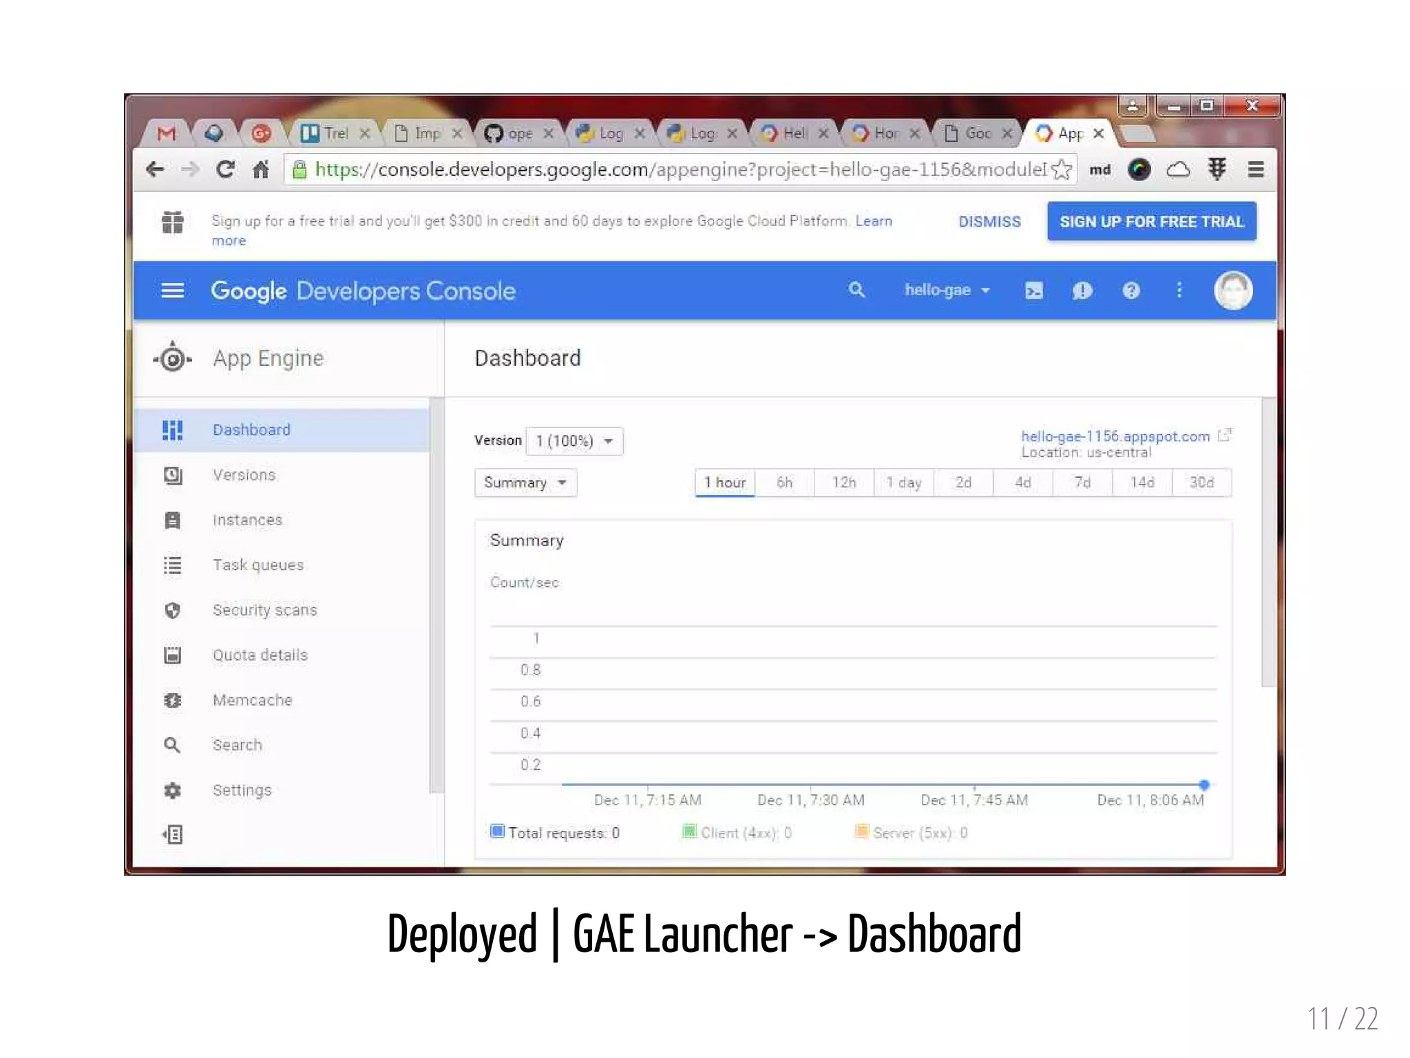Select the 30d time range
The height and width of the screenshot is (1058, 1410).
[x=1202, y=483]
